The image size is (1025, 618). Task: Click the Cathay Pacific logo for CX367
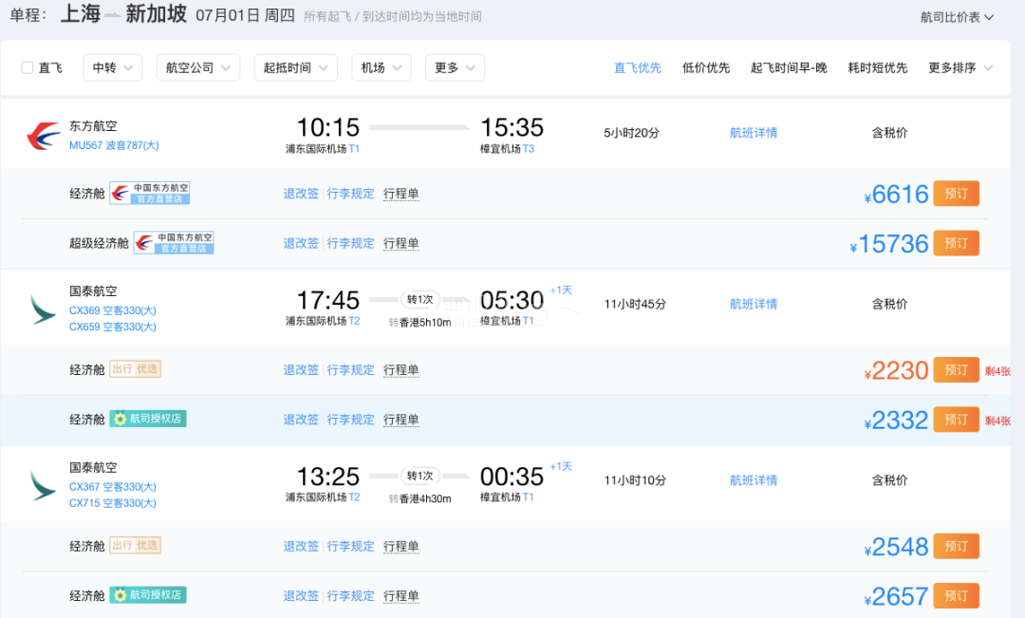[x=43, y=485]
